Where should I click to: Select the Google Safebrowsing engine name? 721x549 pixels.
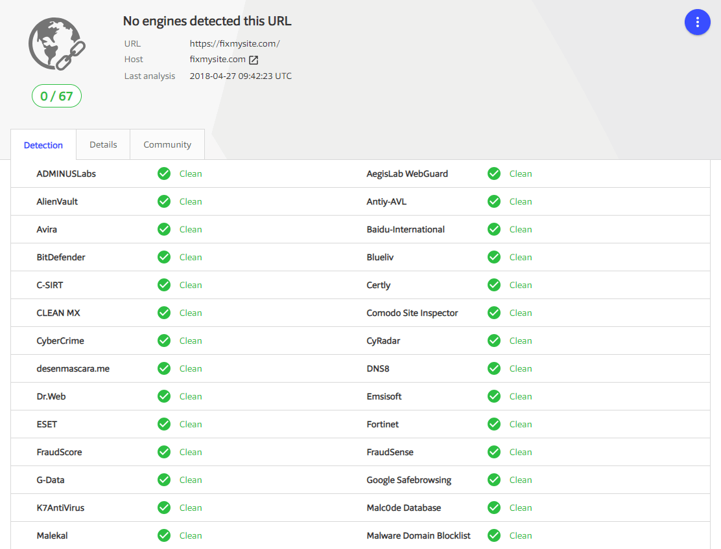click(408, 480)
